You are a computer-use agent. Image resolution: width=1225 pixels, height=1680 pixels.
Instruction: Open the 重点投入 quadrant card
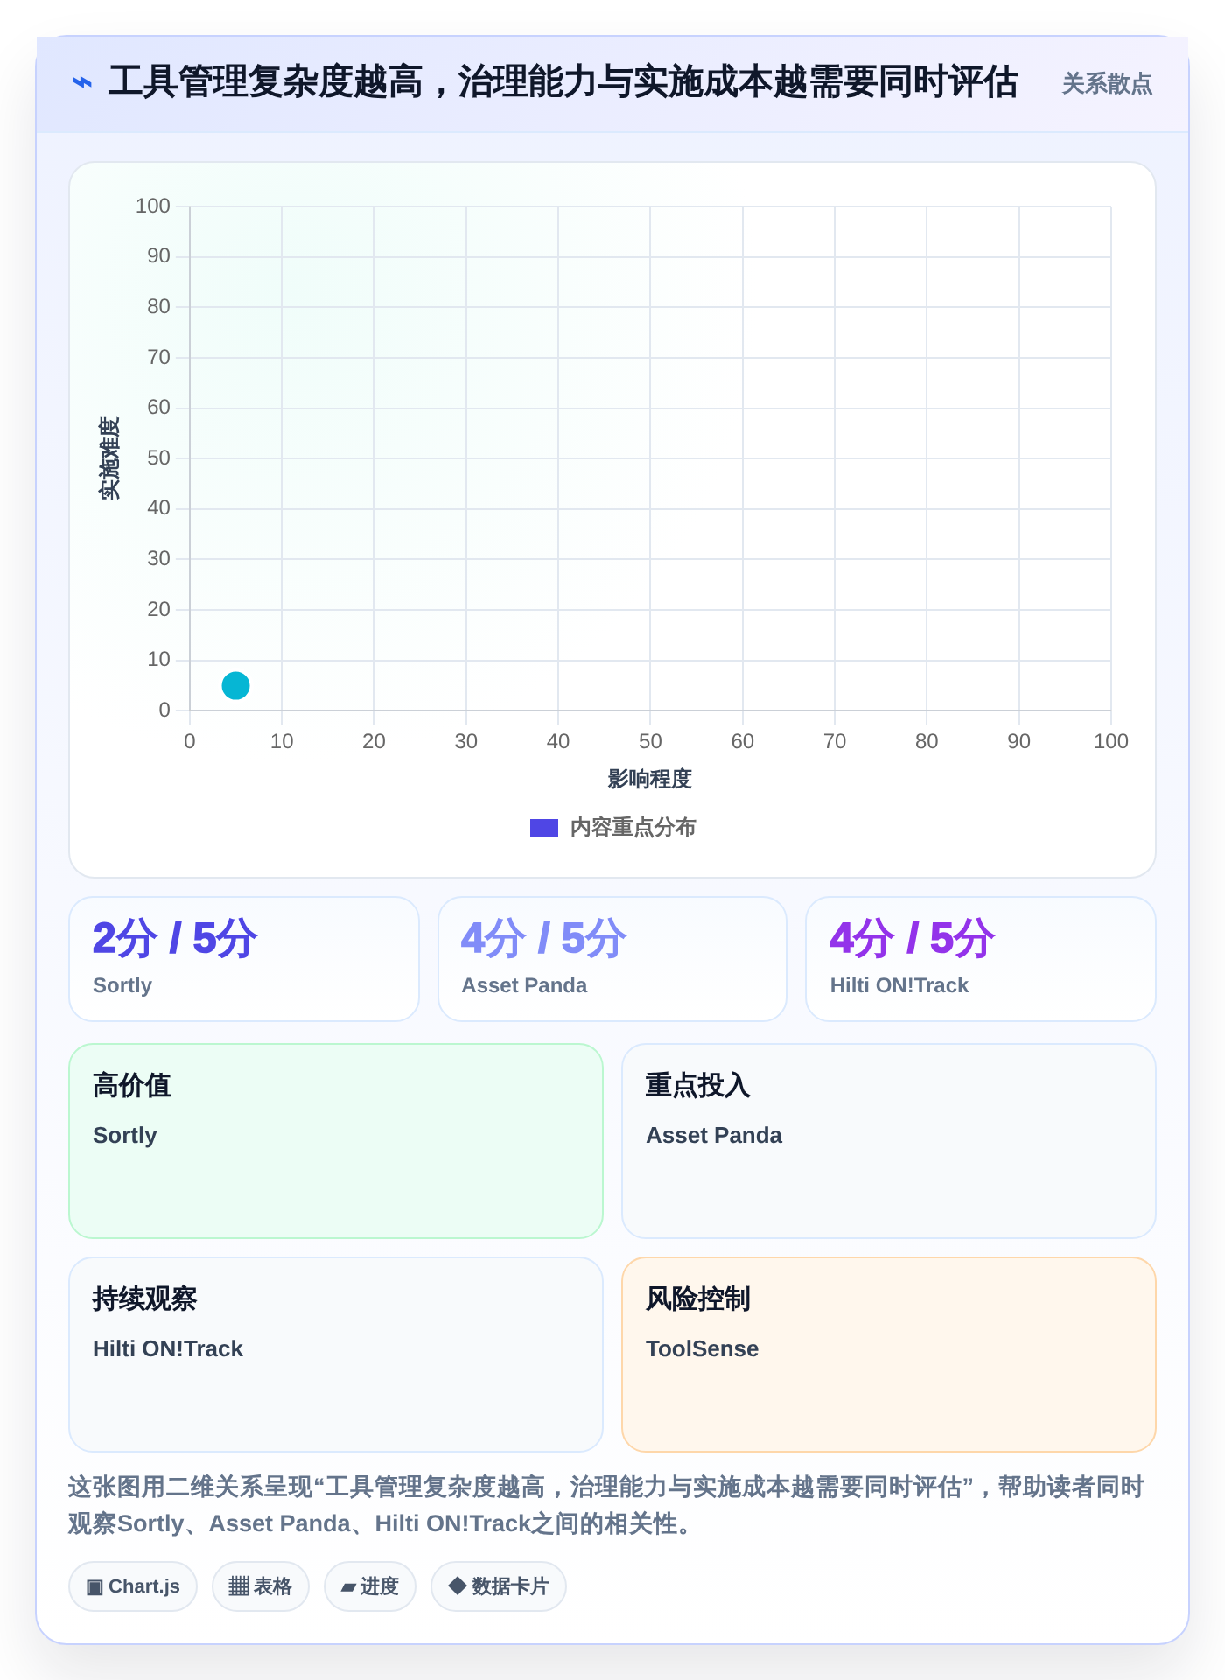coord(889,1141)
